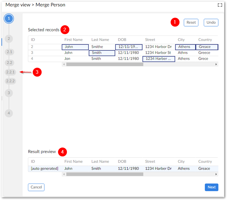The image size is (227, 200).
Task: Select first name John in record 2
Action: 75,47
